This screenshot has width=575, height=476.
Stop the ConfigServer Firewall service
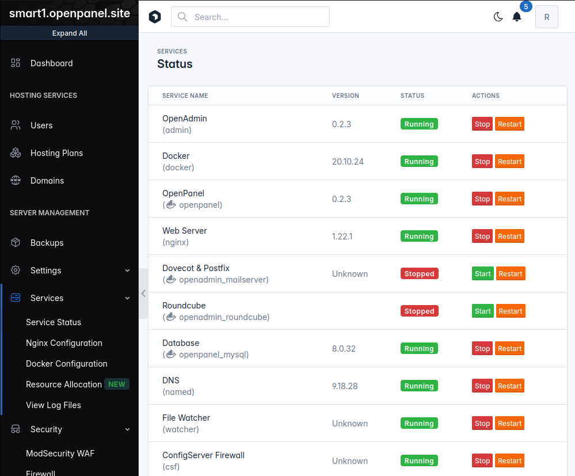pos(482,460)
